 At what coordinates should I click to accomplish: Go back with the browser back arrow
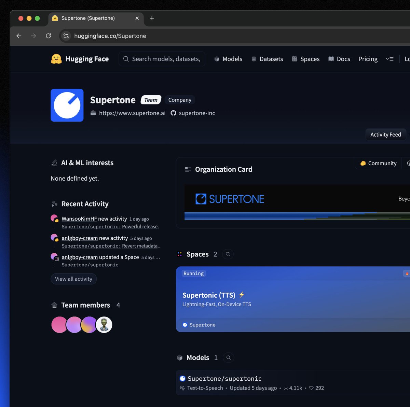[x=19, y=36]
